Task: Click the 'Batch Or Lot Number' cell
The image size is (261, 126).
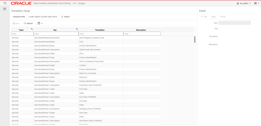Action: 101,73
